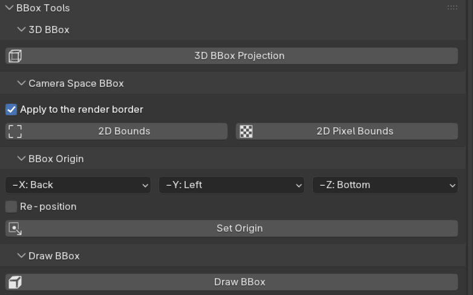Run the 3D BBox Projection button
This screenshot has height=295, width=473.
click(239, 56)
